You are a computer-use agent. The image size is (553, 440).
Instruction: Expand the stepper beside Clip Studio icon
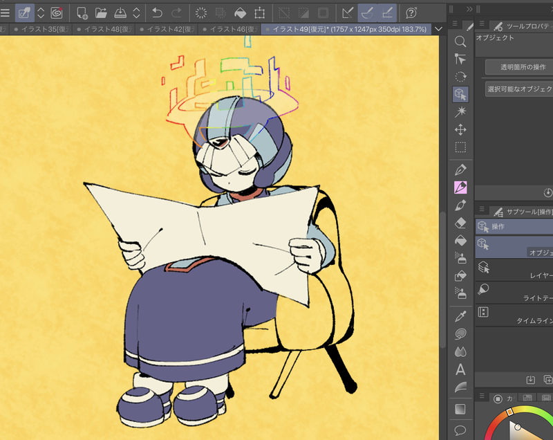pos(41,13)
